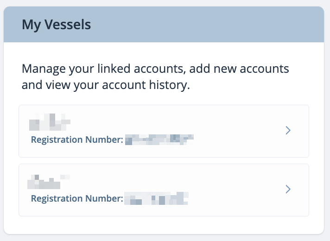Viewport: 330px width, 241px height.
Task: Open the first vessel card
Action: click(x=164, y=131)
